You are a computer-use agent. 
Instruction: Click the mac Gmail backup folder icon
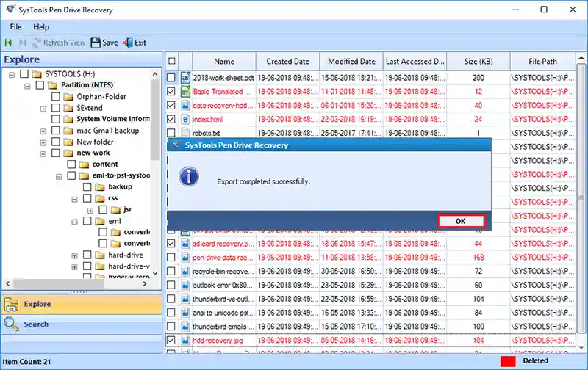click(68, 131)
